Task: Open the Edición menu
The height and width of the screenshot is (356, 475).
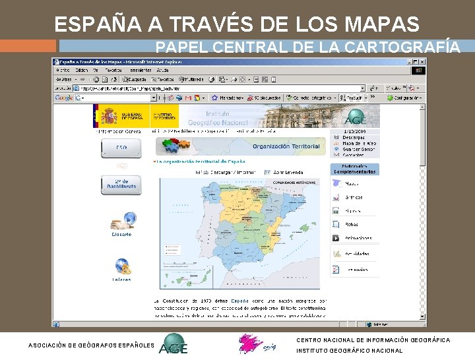Action: [x=82, y=71]
